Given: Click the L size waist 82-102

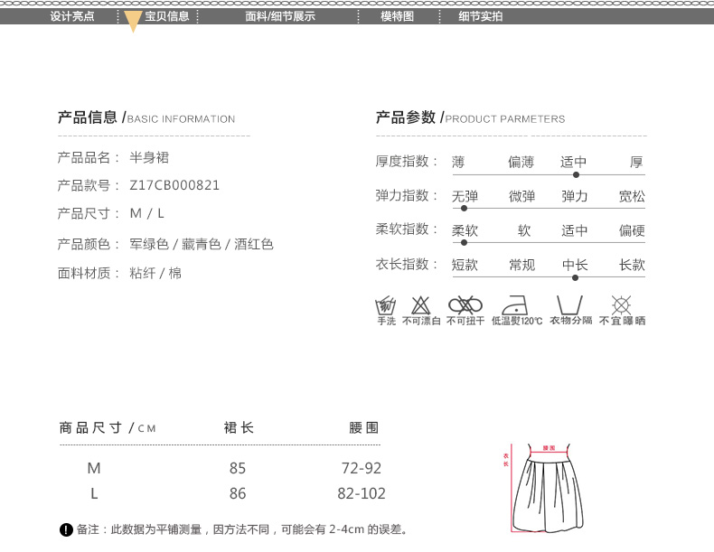Looking at the screenshot, I should tap(361, 493).
